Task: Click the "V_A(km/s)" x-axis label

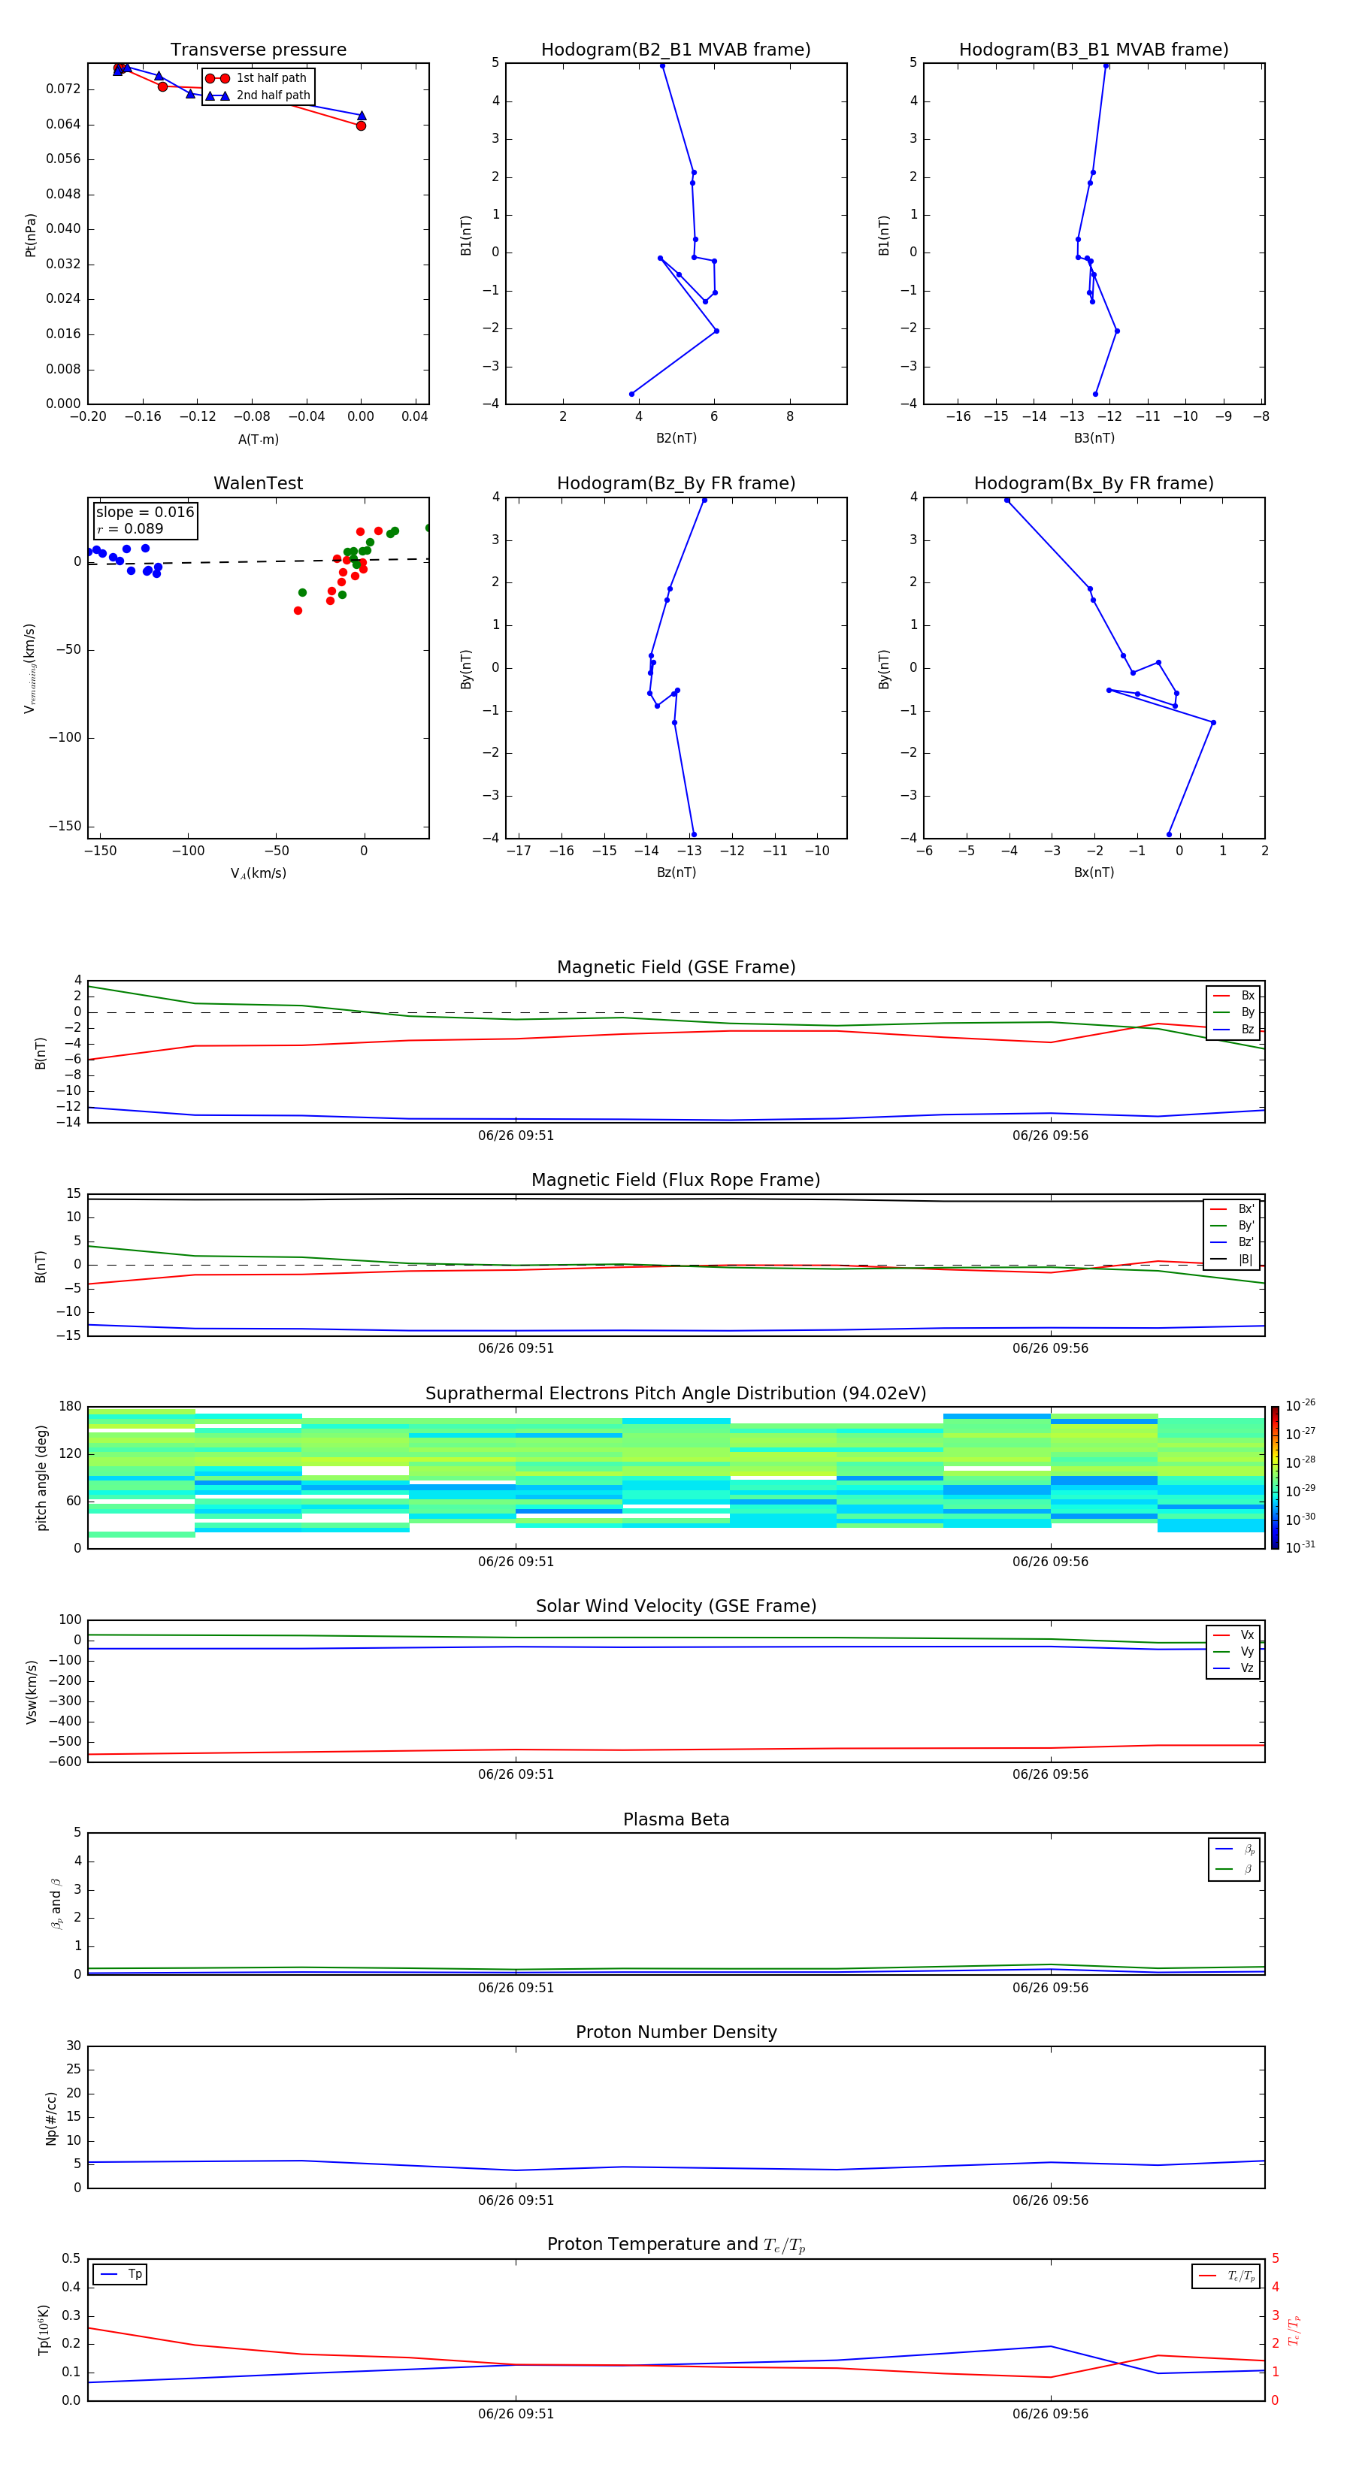Action: [258, 873]
